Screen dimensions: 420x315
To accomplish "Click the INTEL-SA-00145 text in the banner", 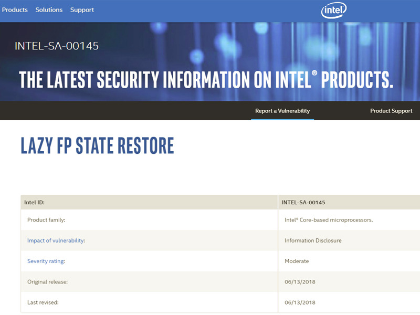I will pos(57,46).
